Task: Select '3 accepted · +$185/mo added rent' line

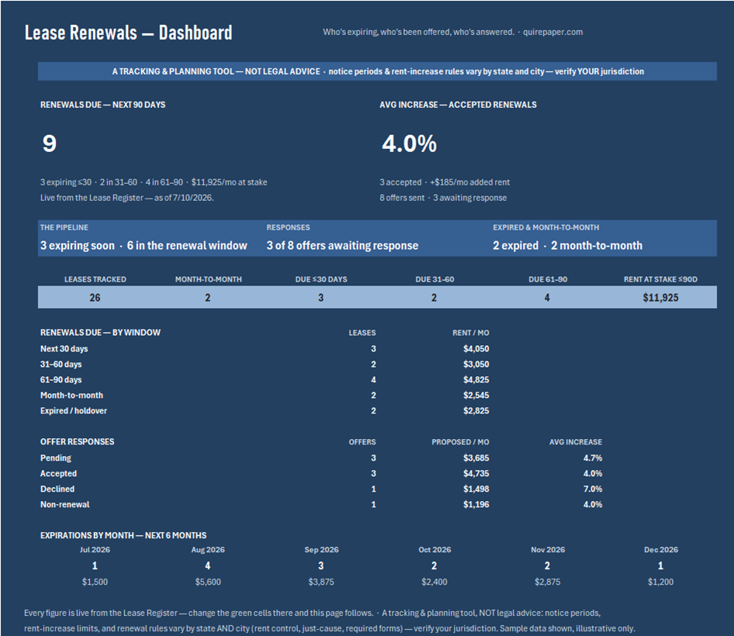Action: click(445, 182)
